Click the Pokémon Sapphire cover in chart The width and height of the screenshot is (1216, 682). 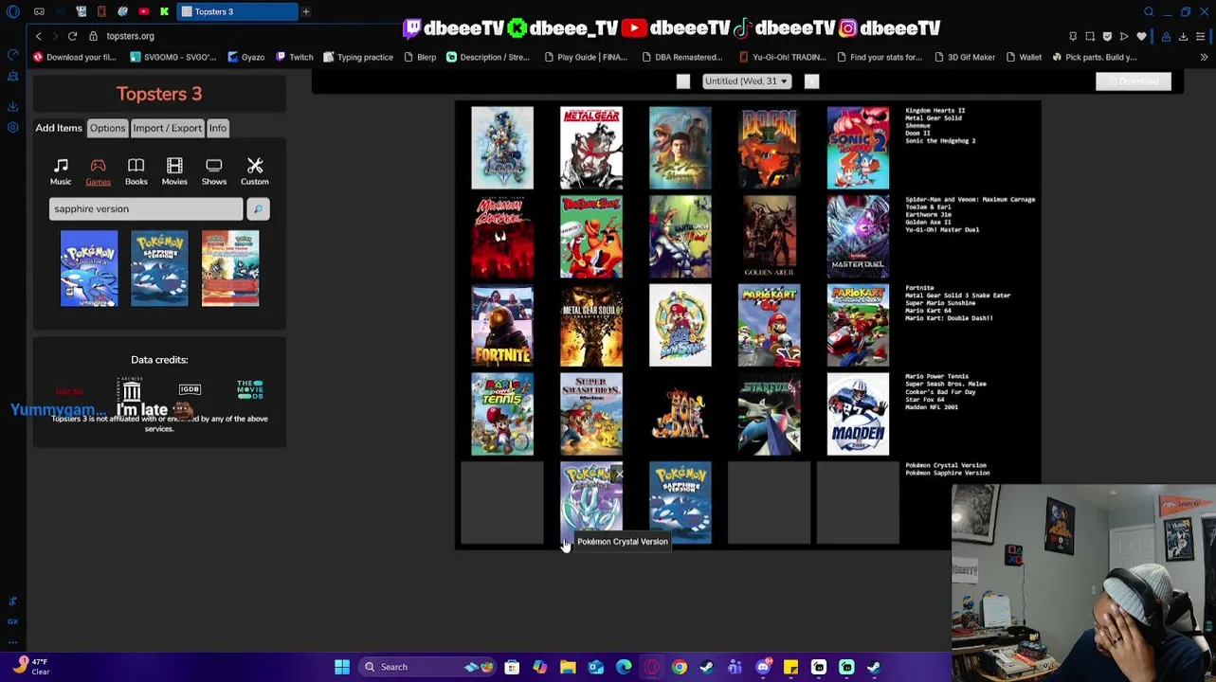pyautogui.click(x=680, y=503)
